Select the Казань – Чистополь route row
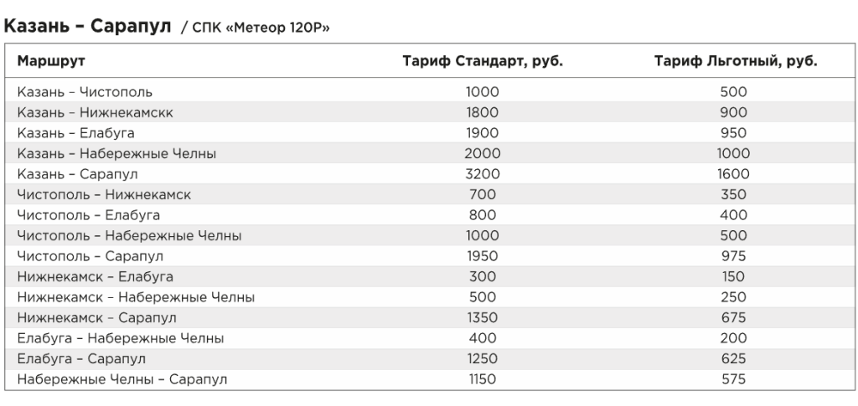 [429, 92]
